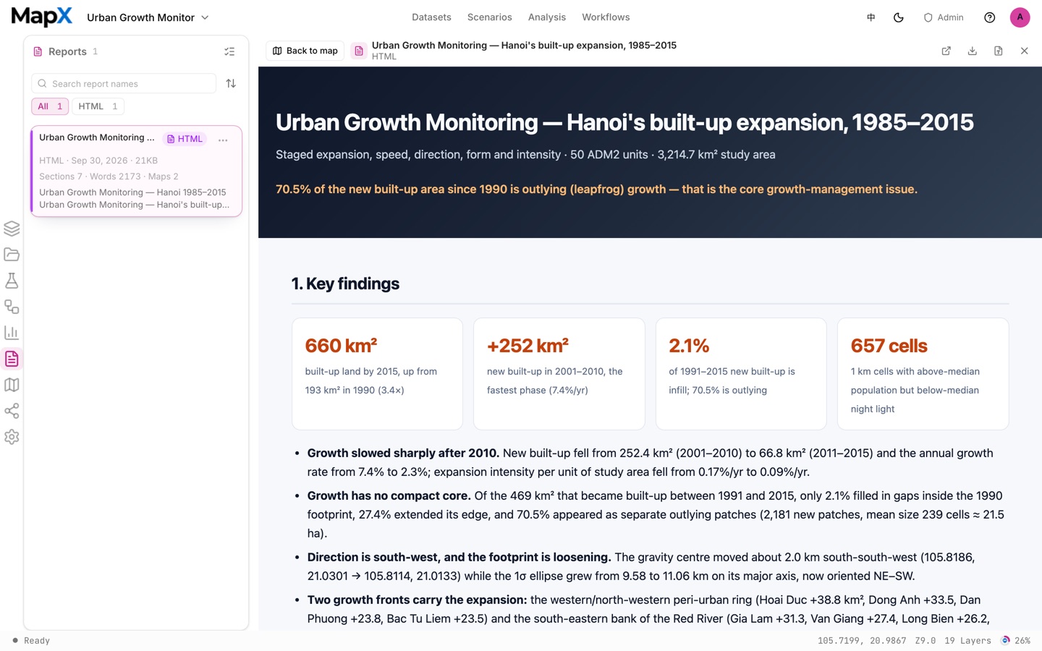The width and height of the screenshot is (1042, 651).
Task: Open the folder icon in left sidebar
Action: [12, 255]
